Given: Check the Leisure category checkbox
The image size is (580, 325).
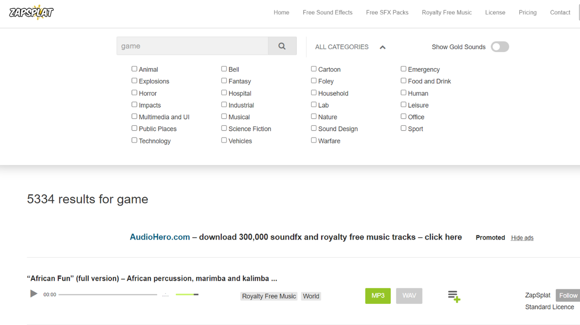Looking at the screenshot, I should (x=403, y=104).
